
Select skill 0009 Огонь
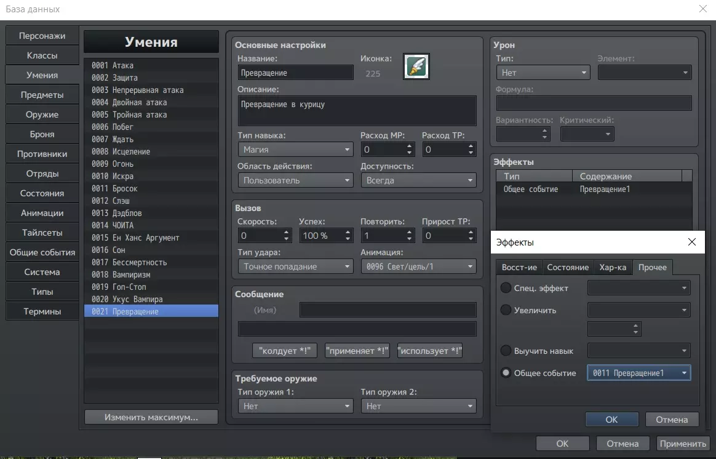pos(151,164)
